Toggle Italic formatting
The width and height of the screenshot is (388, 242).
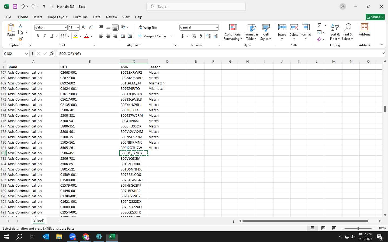point(44,36)
